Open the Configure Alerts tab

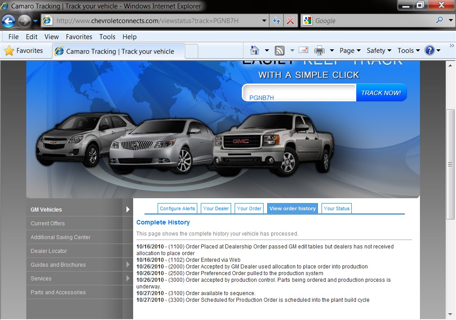[177, 208]
